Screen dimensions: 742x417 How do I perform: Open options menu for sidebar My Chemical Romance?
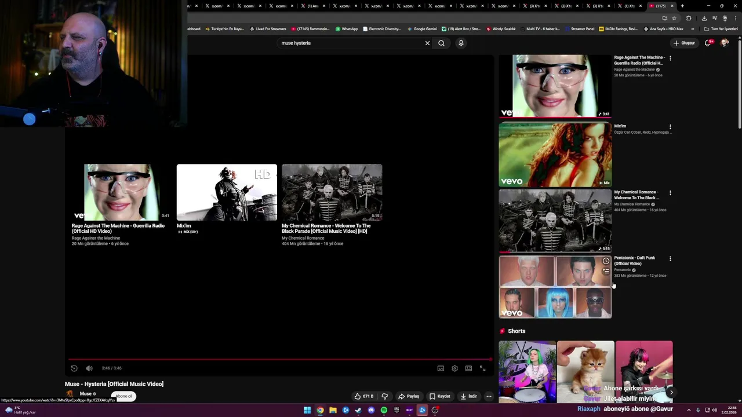tap(670, 193)
